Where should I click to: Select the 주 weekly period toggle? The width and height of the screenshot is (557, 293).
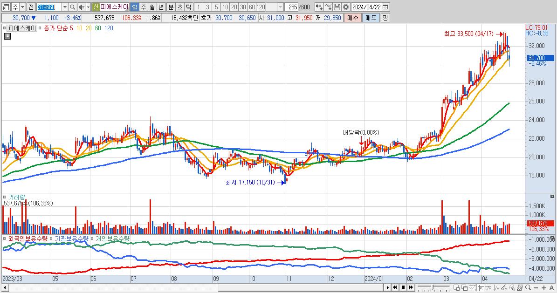tap(143, 7)
